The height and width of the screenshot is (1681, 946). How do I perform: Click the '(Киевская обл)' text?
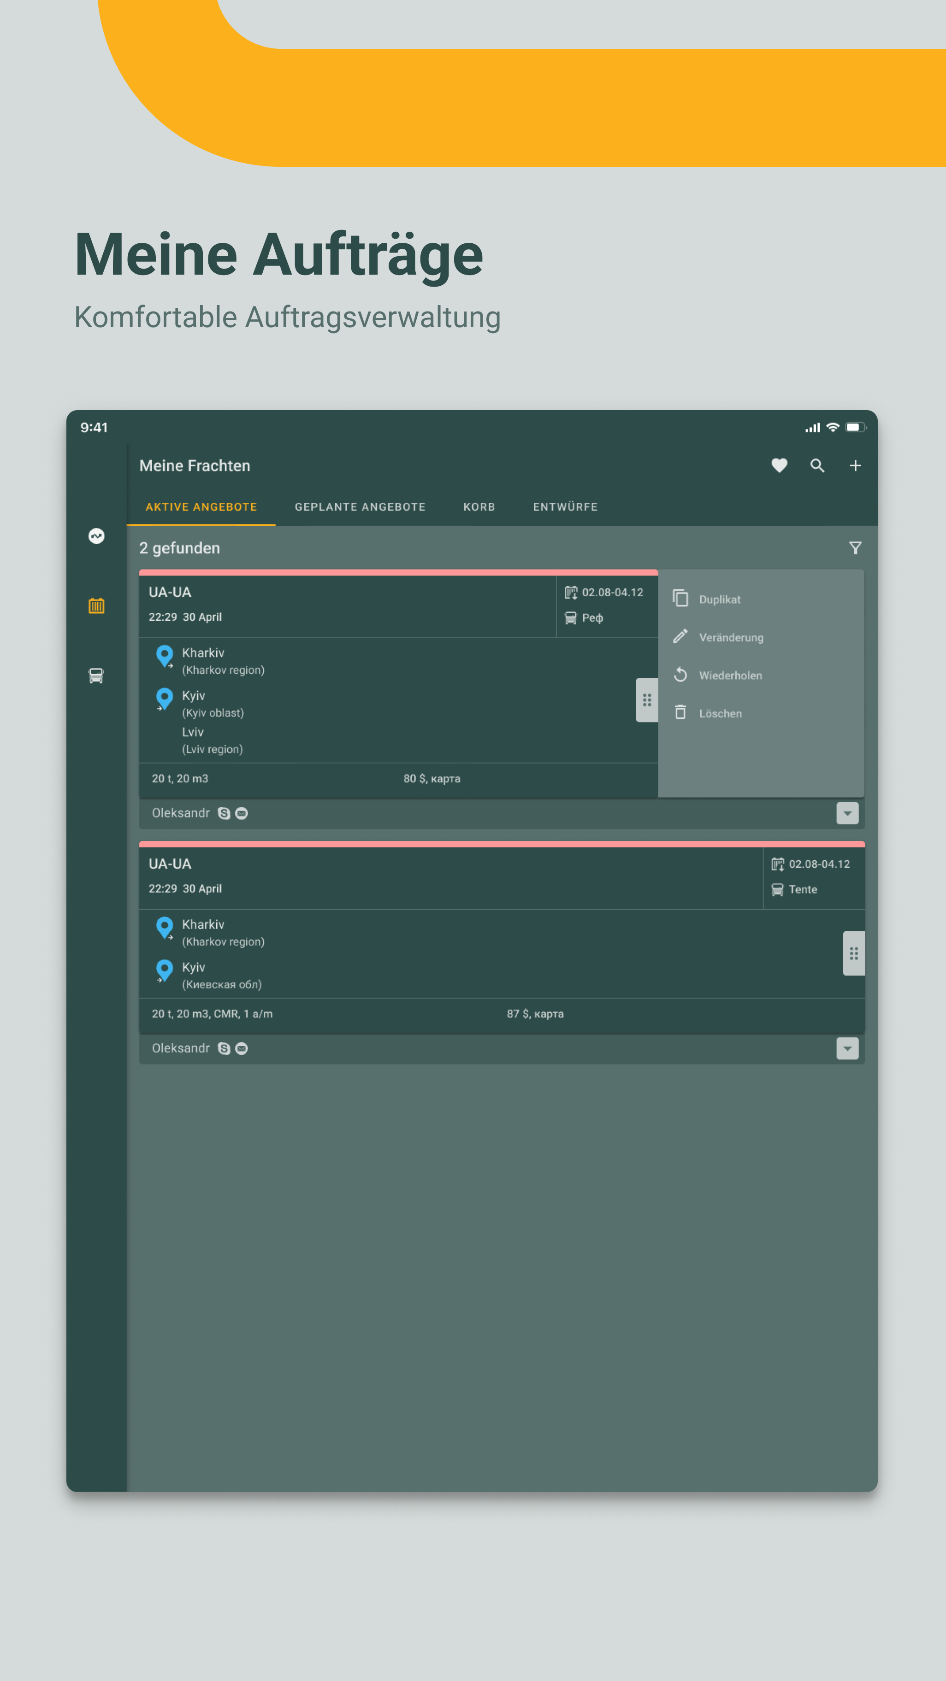(x=222, y=984)
